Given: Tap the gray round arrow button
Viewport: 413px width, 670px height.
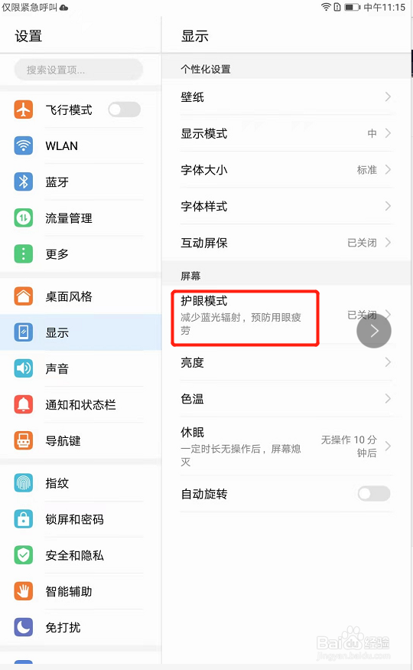Looking at the screenshot, I should (374, 331).
